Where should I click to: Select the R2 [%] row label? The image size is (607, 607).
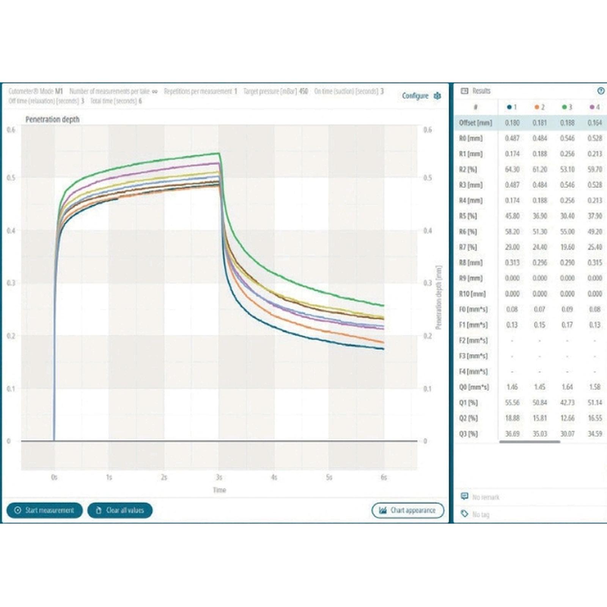(469, 170)
